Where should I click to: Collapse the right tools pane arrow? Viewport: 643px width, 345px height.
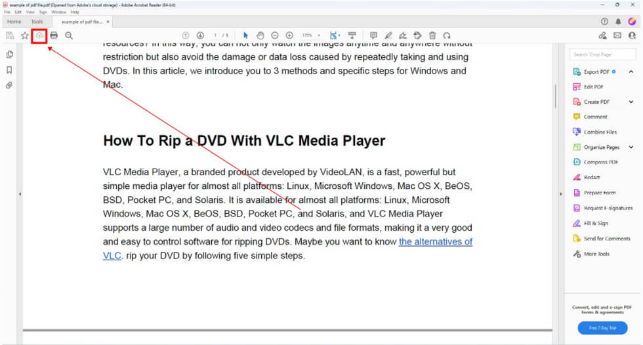tap(561, 193)
